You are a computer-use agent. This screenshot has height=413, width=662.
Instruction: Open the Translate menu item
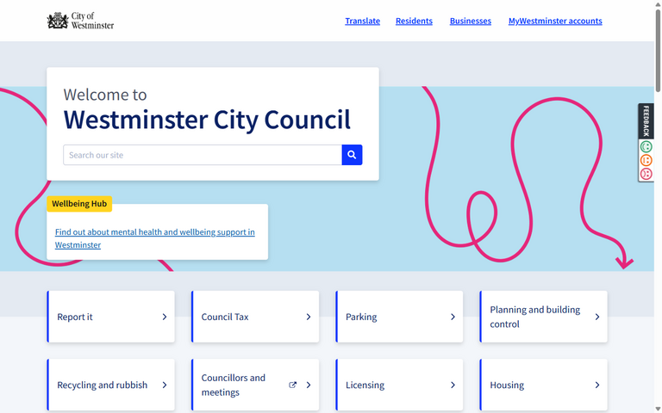pos(362,21)
